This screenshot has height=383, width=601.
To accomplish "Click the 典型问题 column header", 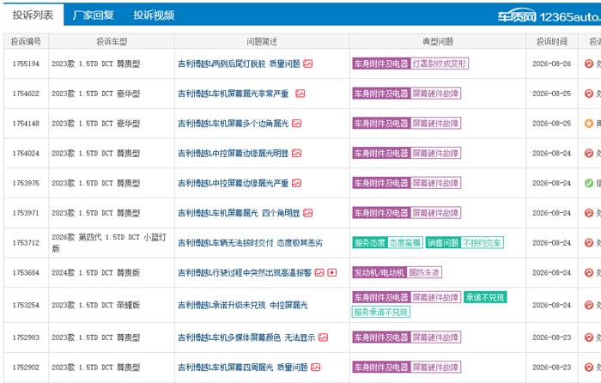I will (438, 41).
